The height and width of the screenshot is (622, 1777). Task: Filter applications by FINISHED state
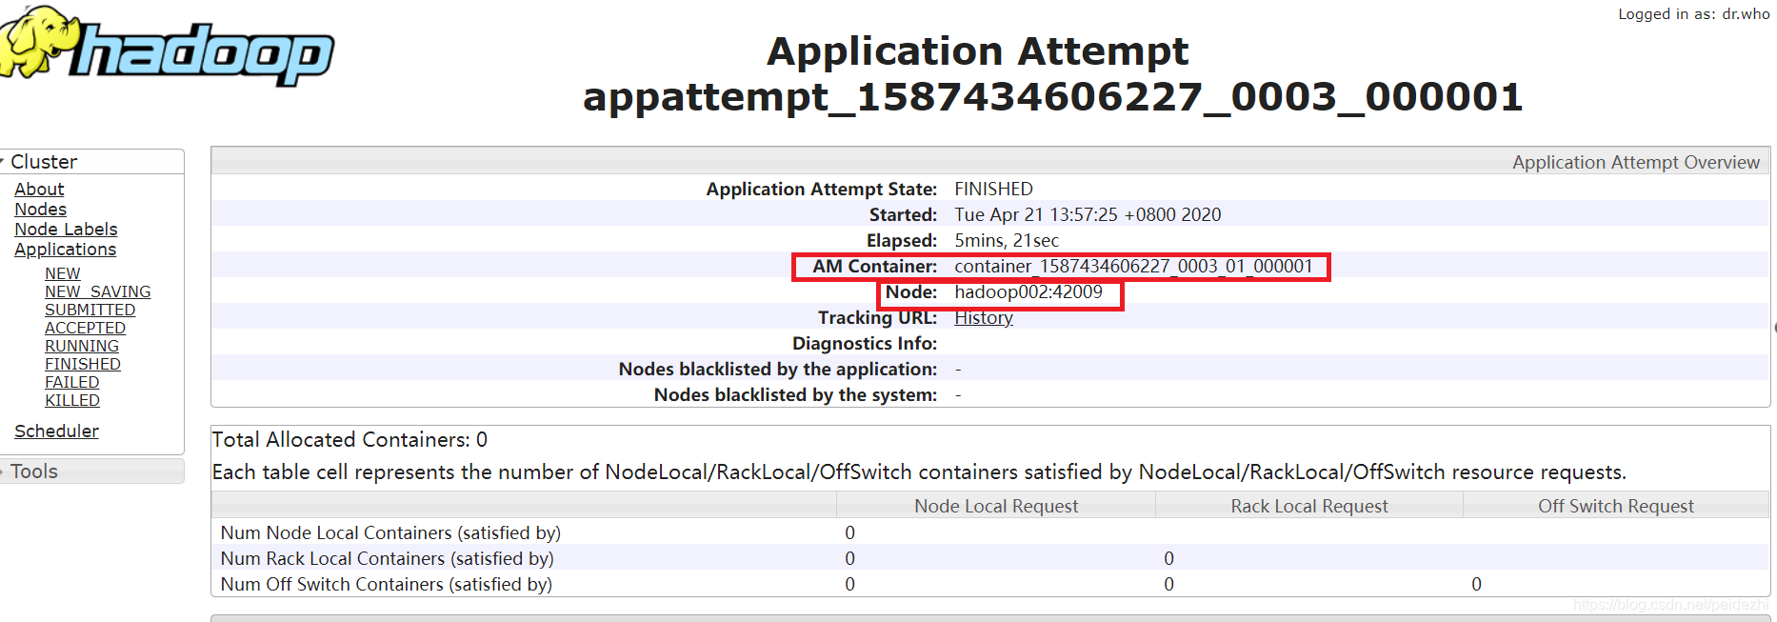click(83, 364)
